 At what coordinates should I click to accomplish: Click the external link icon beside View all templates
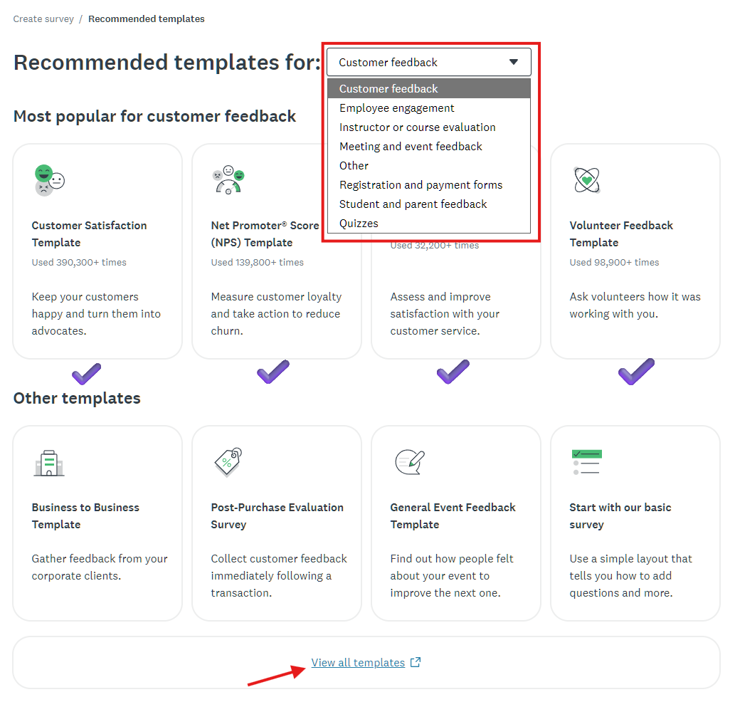coord(416,663)
